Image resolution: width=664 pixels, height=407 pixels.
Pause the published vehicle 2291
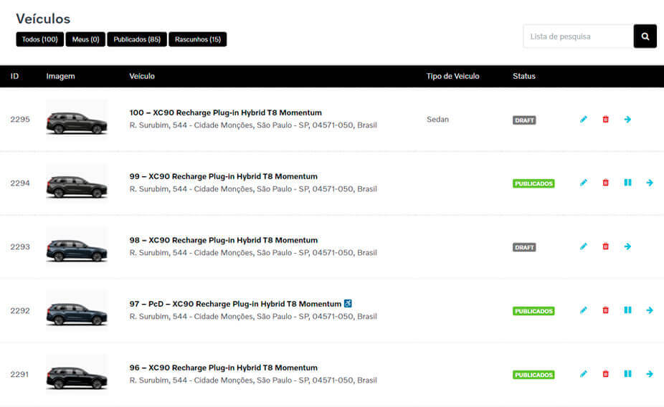tap(627, 374)
